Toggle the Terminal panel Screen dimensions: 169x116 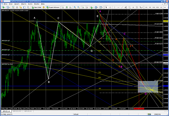[24, 7]
